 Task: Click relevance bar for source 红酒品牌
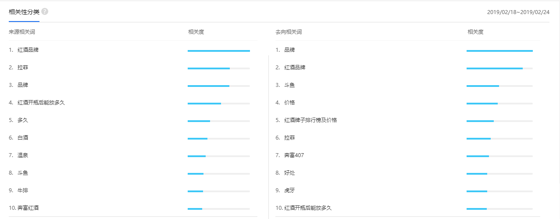click(218, 51)
